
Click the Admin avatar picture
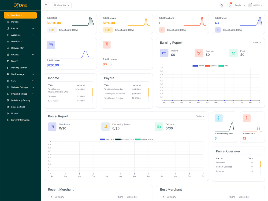pos(250,5)
